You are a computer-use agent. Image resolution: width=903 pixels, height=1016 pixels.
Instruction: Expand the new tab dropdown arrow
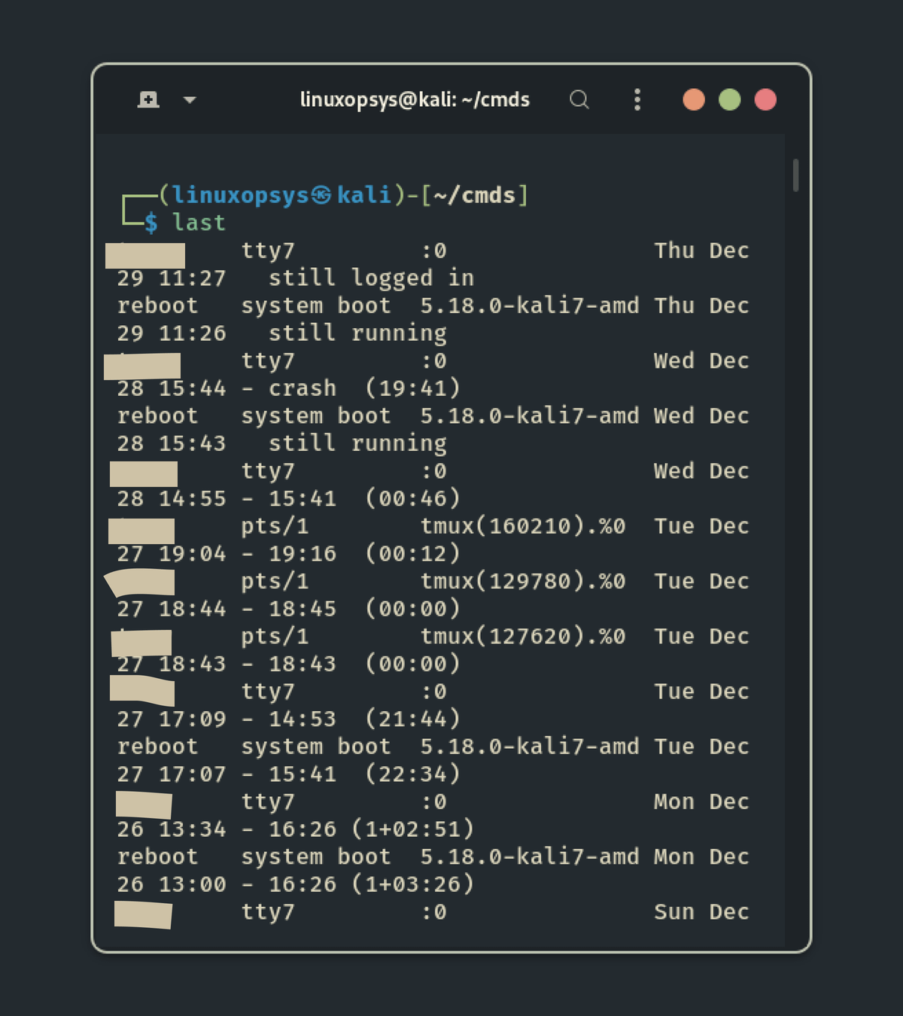(190, 99)
